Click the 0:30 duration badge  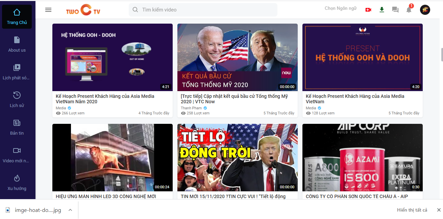(x=416, y=187)
